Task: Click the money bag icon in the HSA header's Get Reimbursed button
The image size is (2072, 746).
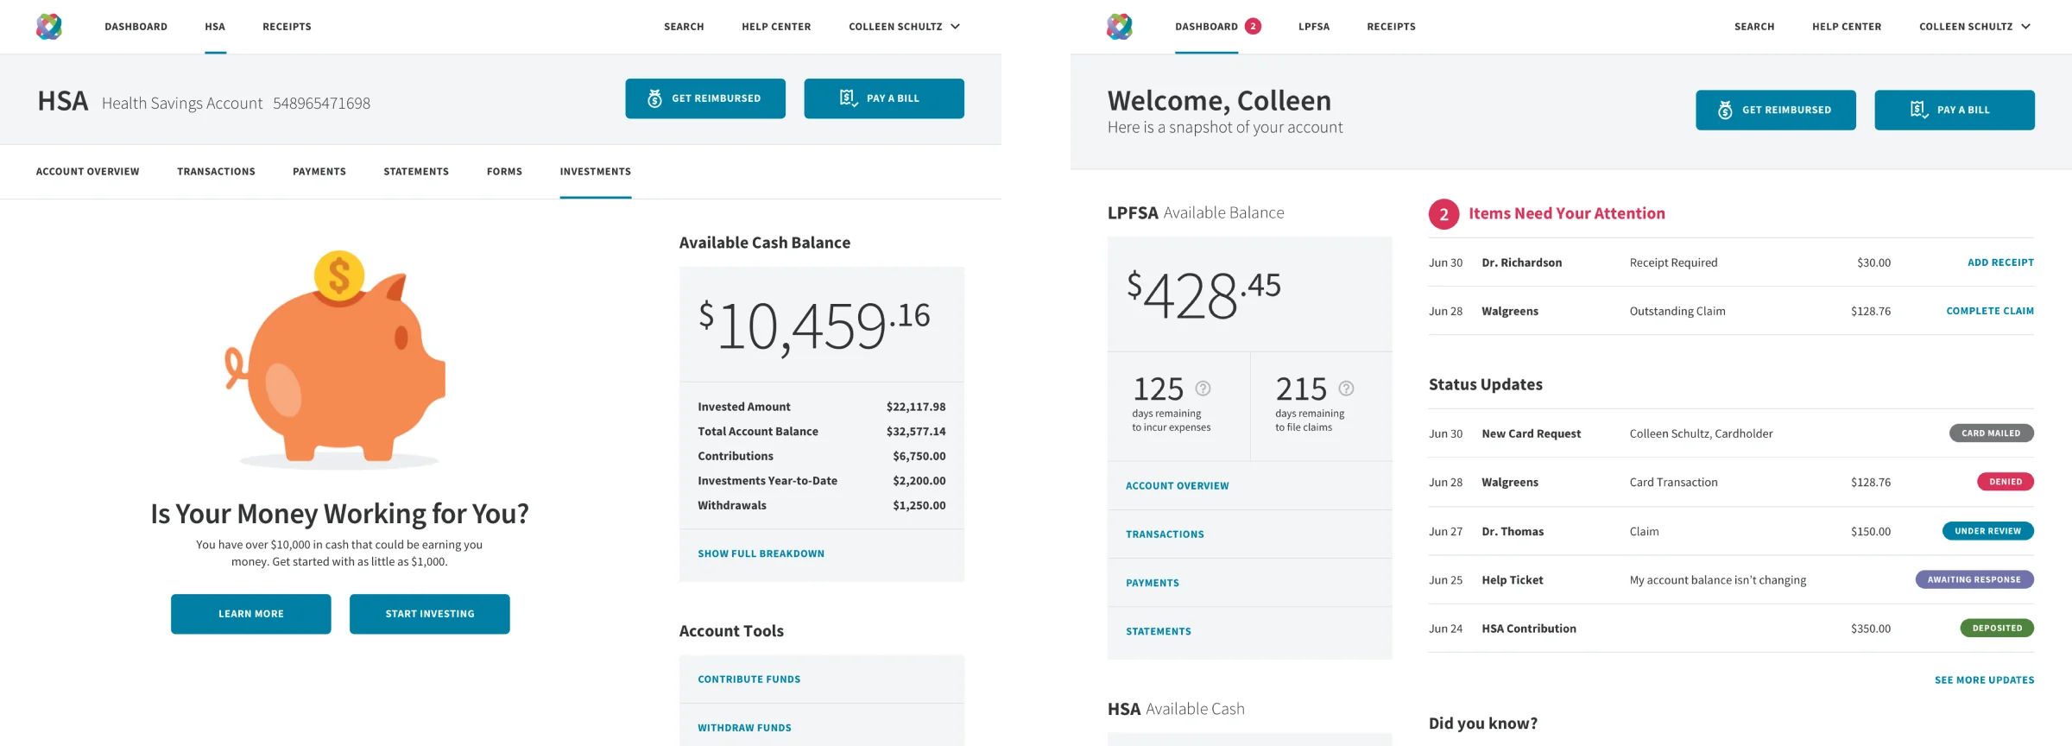Action: point(655,98)
